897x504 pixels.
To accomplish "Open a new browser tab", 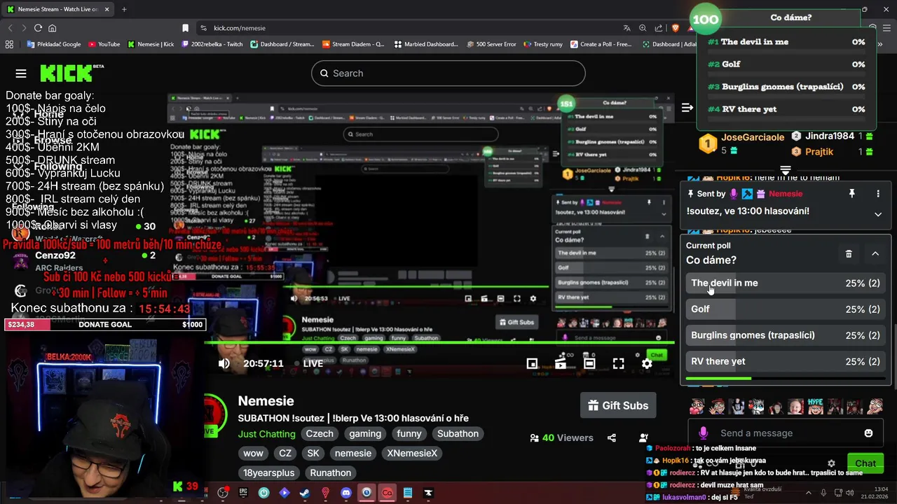I will [124, 9].
